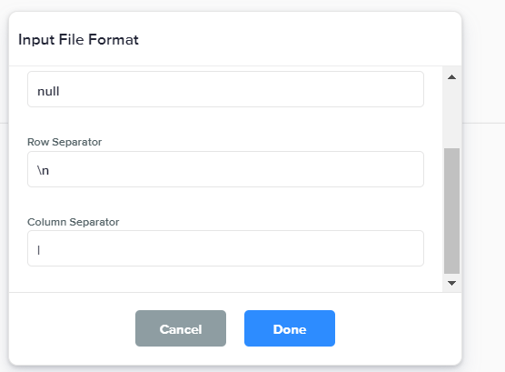Screen dimensions: 505x372
Task: Click the vertical scrollbar thumb
Action: (451, 211)
